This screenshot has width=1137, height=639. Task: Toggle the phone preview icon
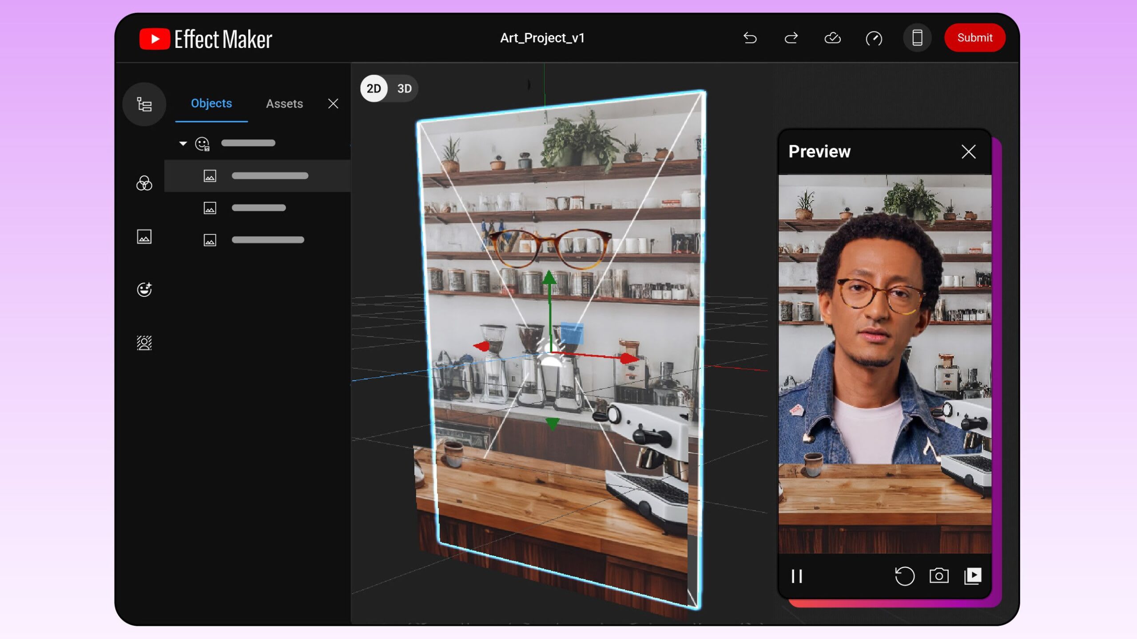(917, 38)
